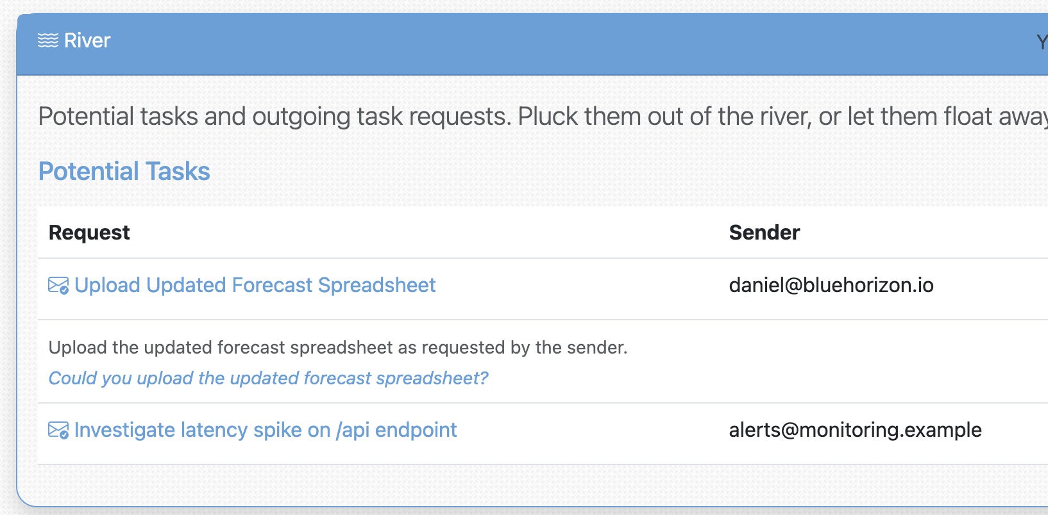Click checkmark badge on latency task envelope
This screenshot has height=515, width=1048.
[x=64, y=435]
